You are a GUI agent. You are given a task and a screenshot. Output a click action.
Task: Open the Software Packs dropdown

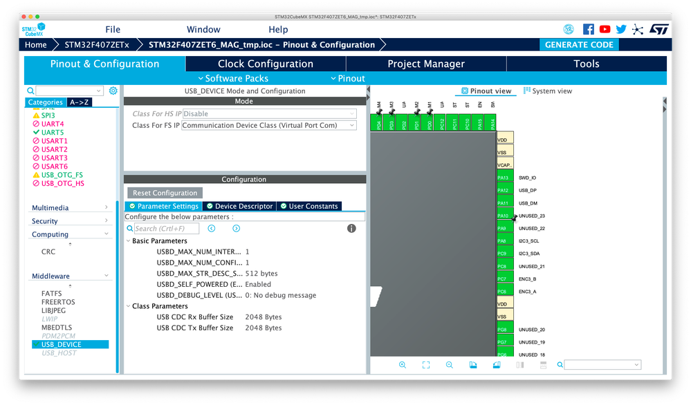(x=233, y=78)
